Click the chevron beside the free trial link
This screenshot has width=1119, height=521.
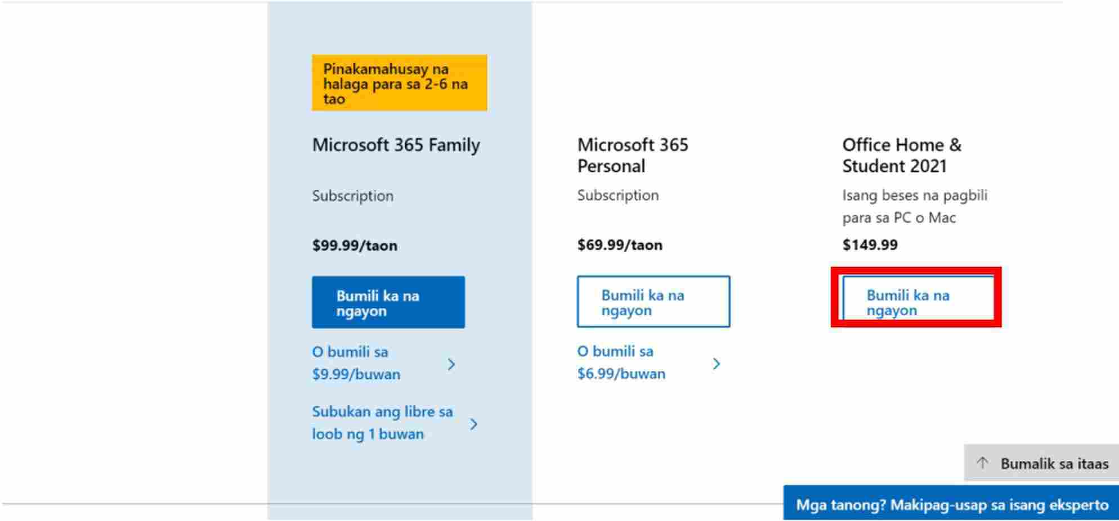tap(474, 424)
